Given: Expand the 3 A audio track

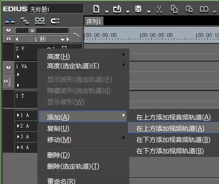Looking at the screenshot, I should (x=18, y=136).
